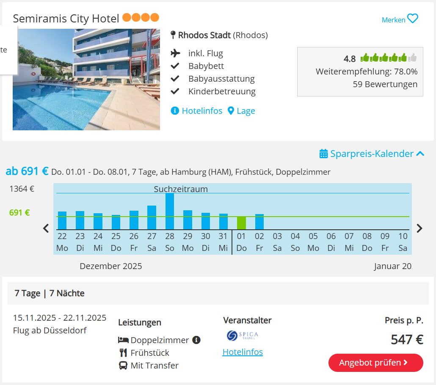Click the Babyausstattung checkmark
The image size is (436, 385).
click(175, 79)
